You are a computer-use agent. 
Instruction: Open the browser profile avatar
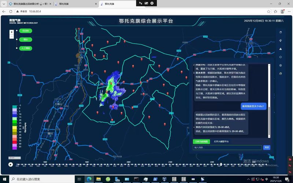[x=282, y=11]
